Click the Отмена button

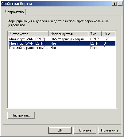[x=85, y=130]
